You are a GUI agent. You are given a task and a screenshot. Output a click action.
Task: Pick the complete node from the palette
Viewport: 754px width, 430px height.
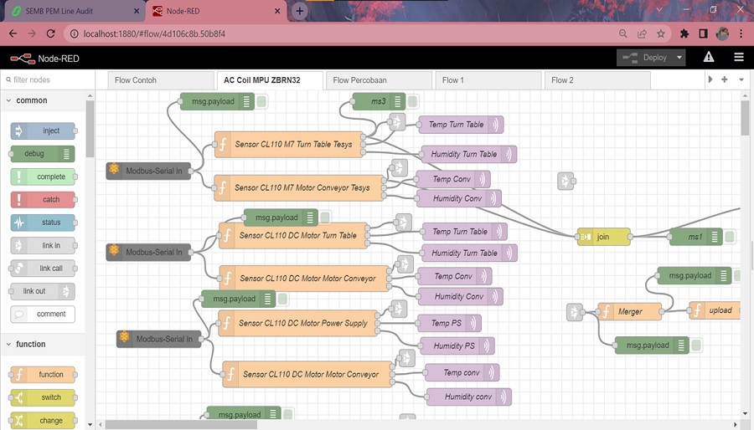(43, 177)
